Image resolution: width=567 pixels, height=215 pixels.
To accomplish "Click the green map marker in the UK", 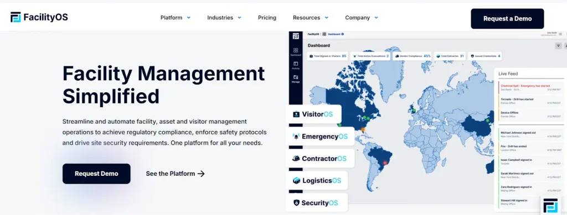I will tap(414, 110).
